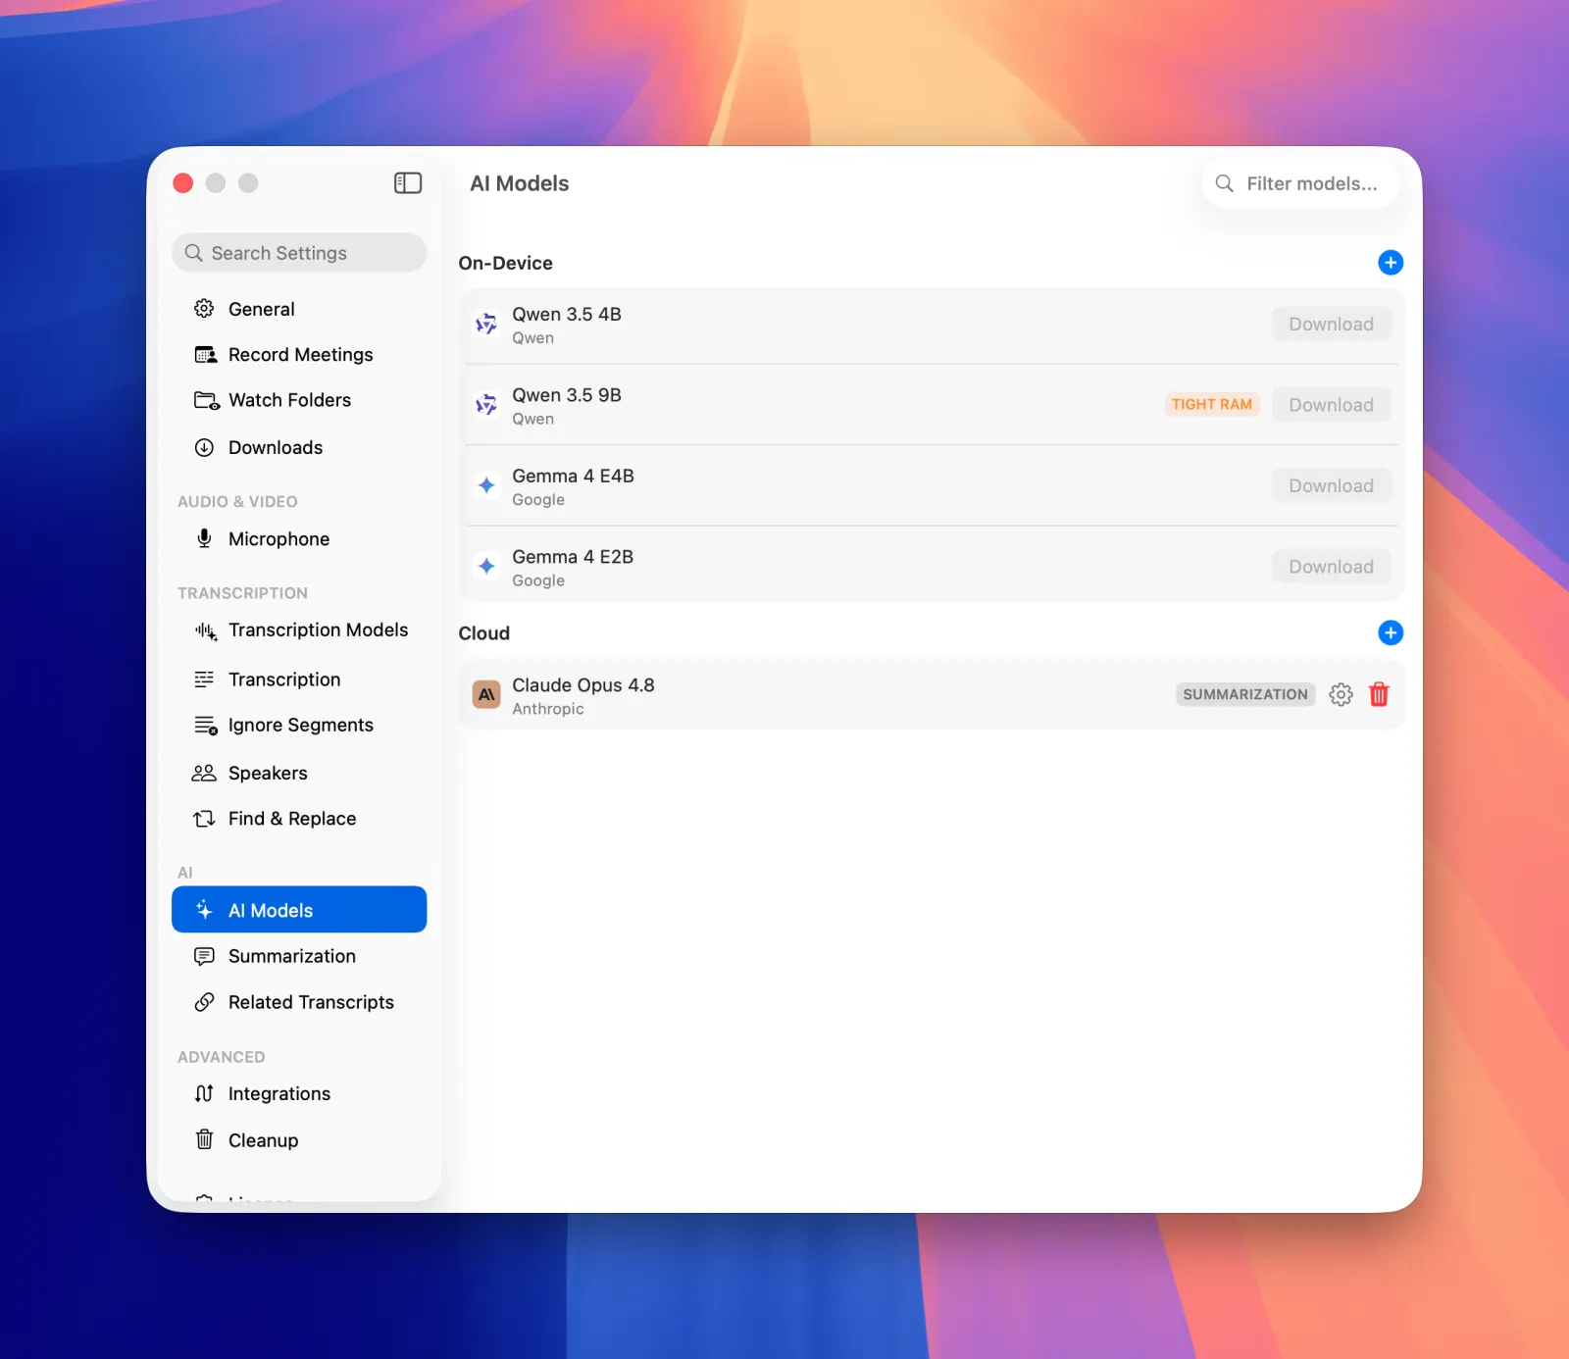Image resolution: width=1569 pixels, height=1359 pixels.
Task: Click the Microphone icon in sidebar
Action: pos(204,538)
